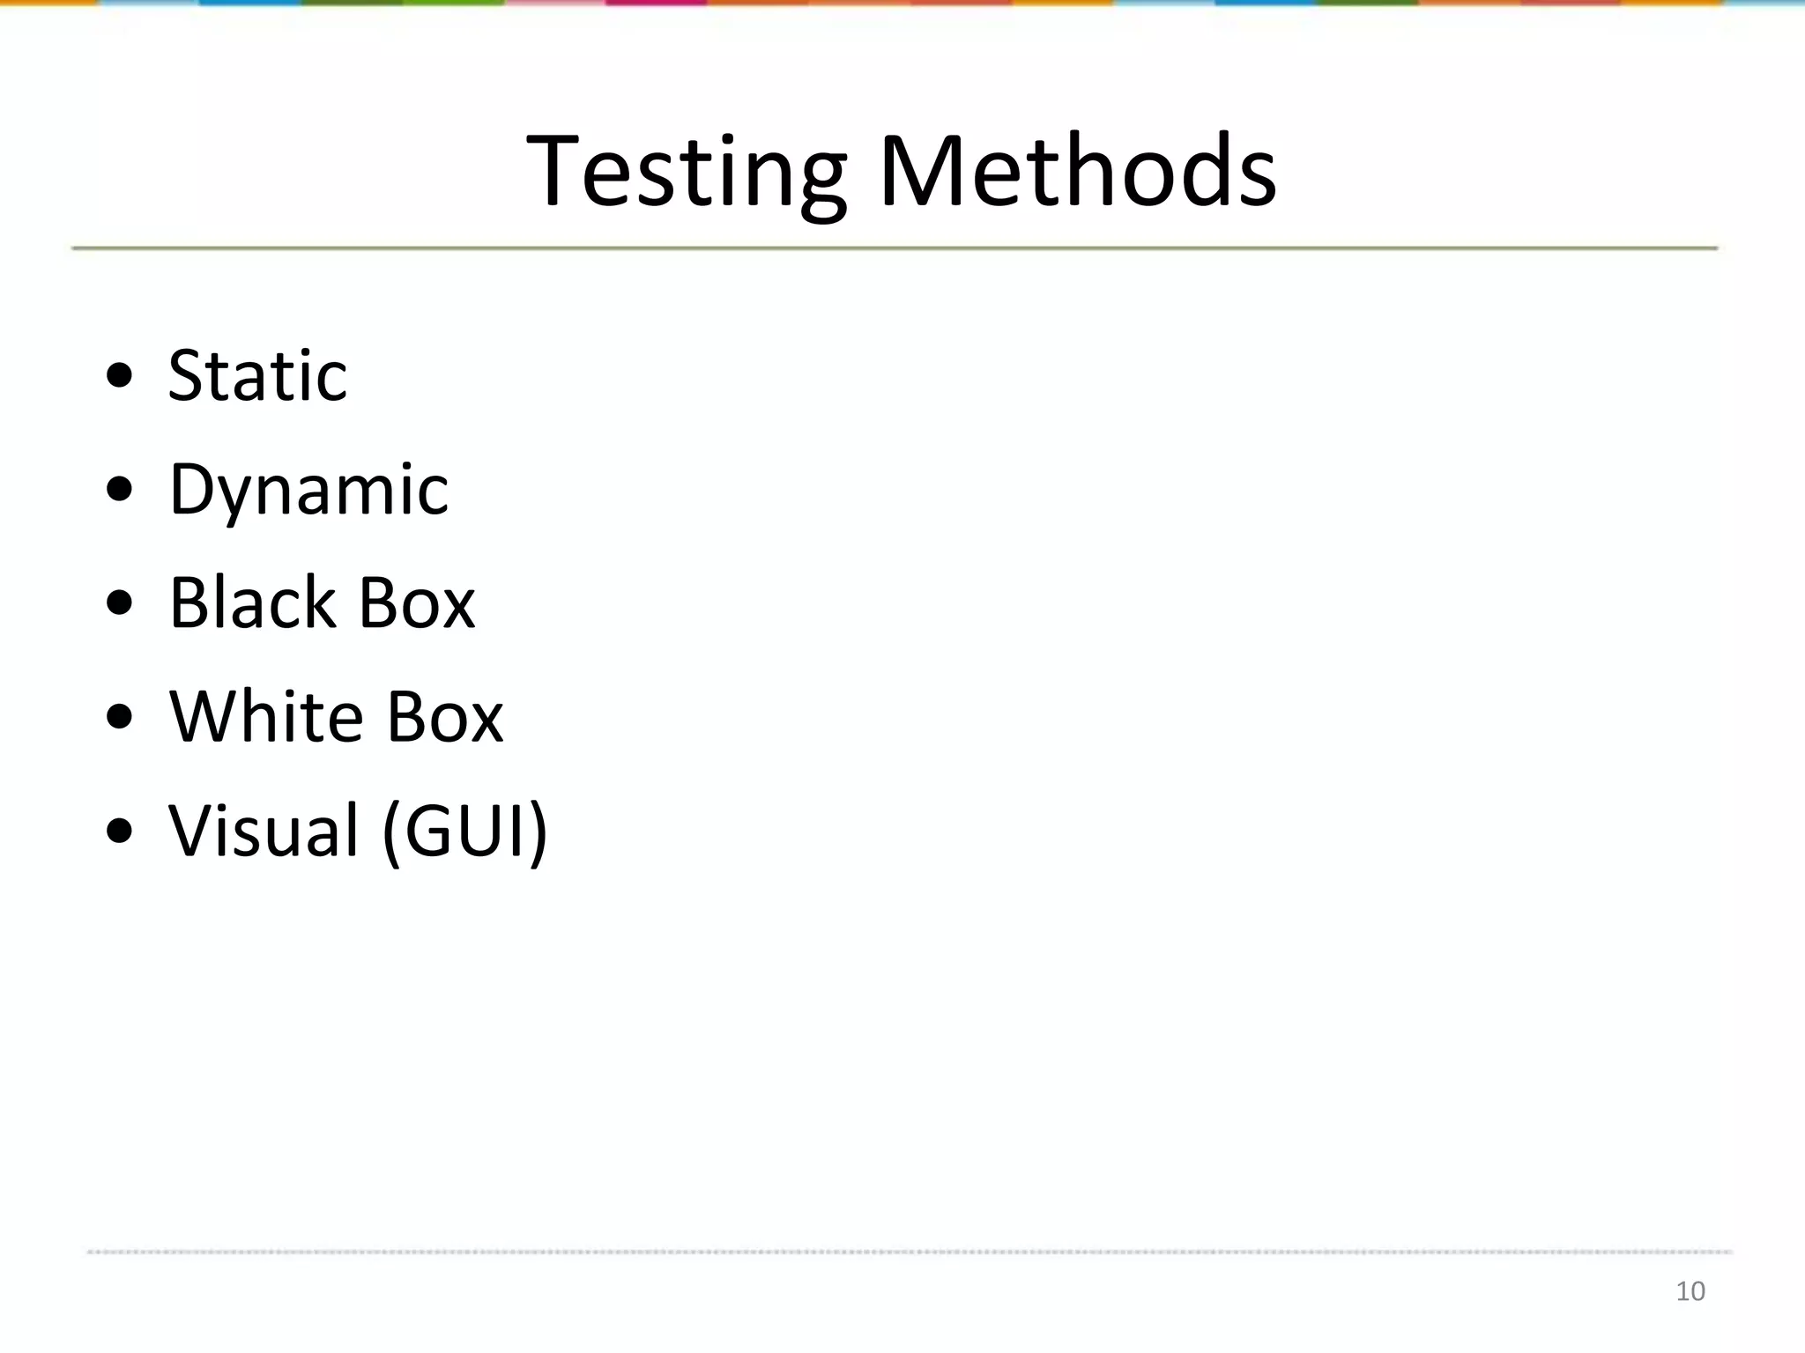Click the bullet dot before Visual (GUI)
This screenshot has height=1353, width=1805.
(119, 831)
